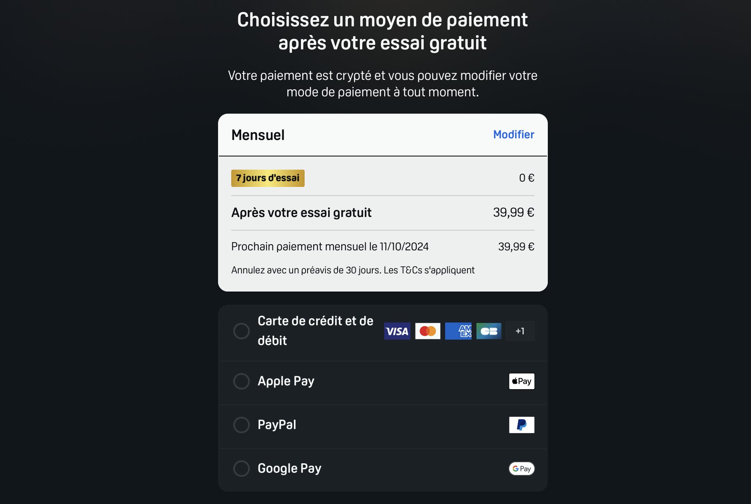Select the PayPal radio button
The height and width of the screenshot is (504, 751).
[242, 425]
